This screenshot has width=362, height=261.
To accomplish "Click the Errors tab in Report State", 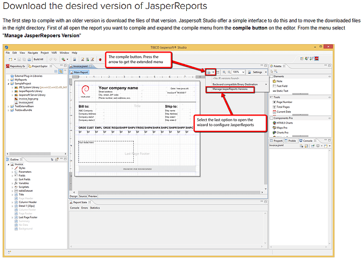I will click(84, 208).
